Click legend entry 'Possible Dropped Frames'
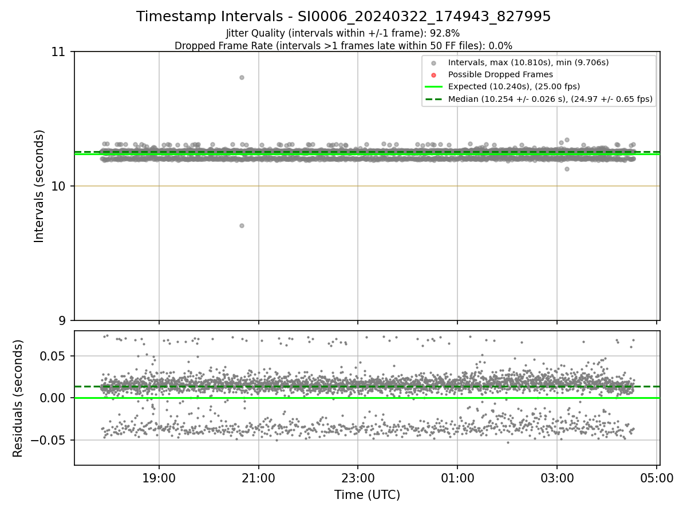The height and width of the screenshot is (515, 687). pyautogui.click(x=500, y=74)
